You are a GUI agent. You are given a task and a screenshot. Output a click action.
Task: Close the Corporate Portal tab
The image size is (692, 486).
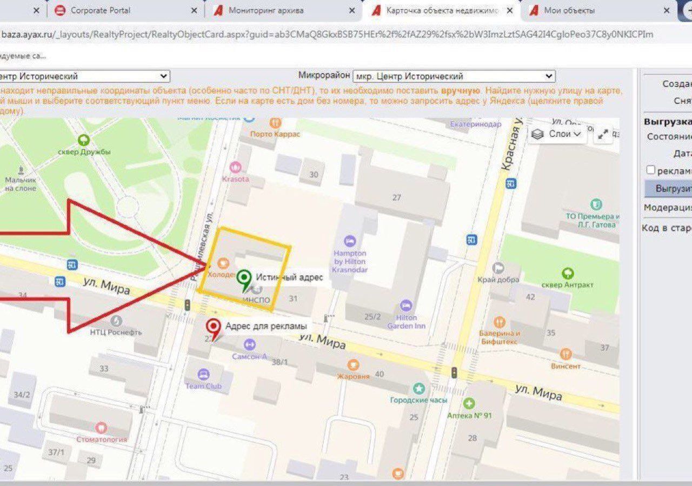pos(195,10)
